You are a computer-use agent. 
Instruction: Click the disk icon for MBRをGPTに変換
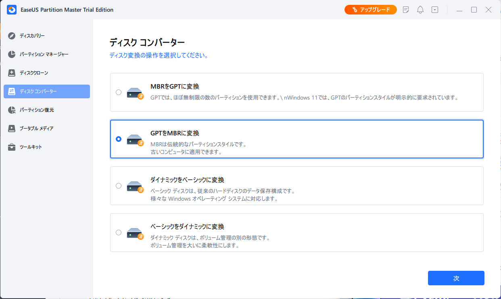(x=134, y=93)
